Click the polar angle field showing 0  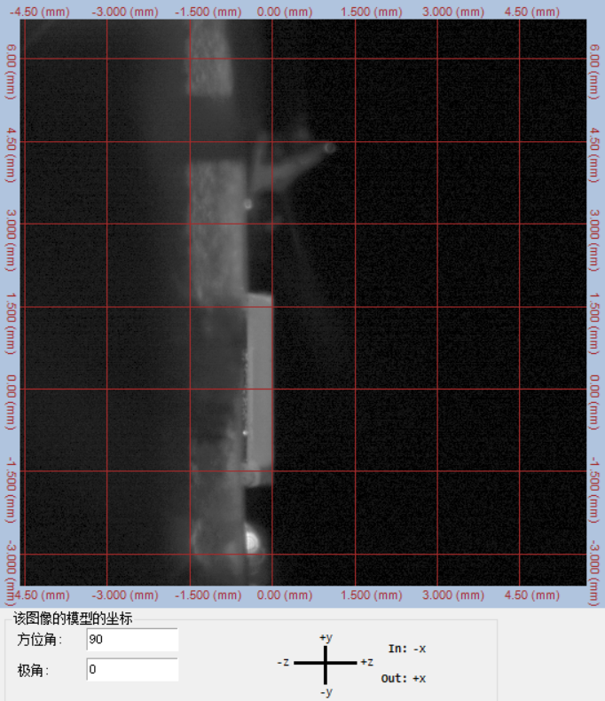[132, 670]
